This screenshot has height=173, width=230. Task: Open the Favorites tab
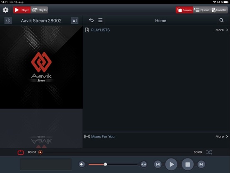pos(219,10)
